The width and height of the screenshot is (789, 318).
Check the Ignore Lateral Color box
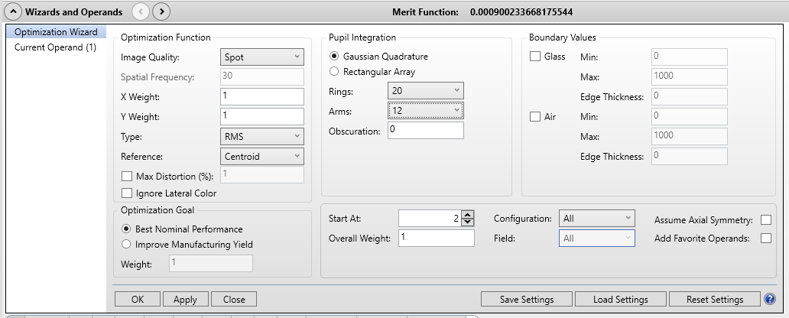pyautogui.click(x=127, y=193)
